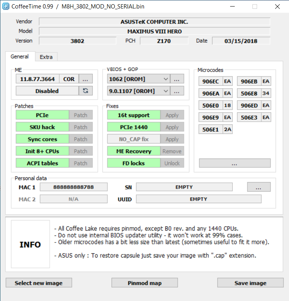Apply the 16t support fix
Image resolution: width=289 pixels, height=301 pixels.
pos(172,115)
